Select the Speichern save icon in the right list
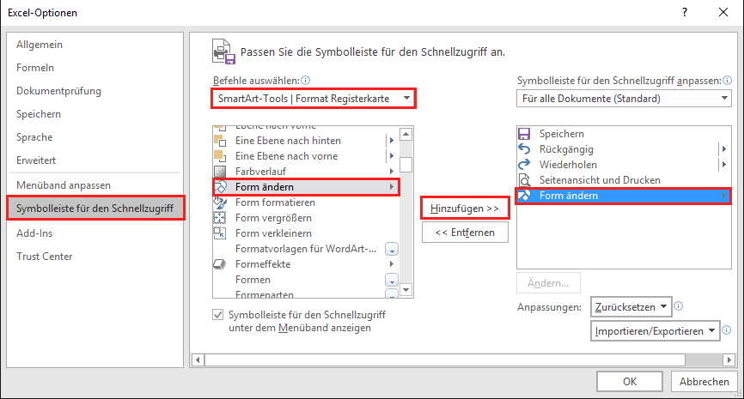Image resolution: width=744 pixels, height=399 pixels. click(x=524, y=134)
